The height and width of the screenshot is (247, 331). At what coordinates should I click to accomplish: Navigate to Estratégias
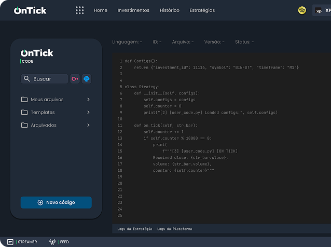[202, 10]
